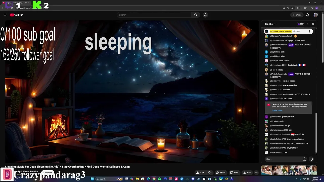Click the pinned Nighttime Waves Serenity author chip
The height and width of the screenshot is (182, 324).
(280, 31)
